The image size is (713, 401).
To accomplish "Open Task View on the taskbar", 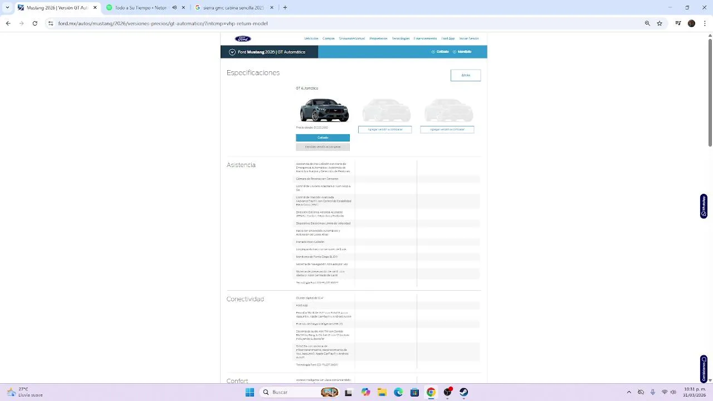I will click(x=348, y=392).
